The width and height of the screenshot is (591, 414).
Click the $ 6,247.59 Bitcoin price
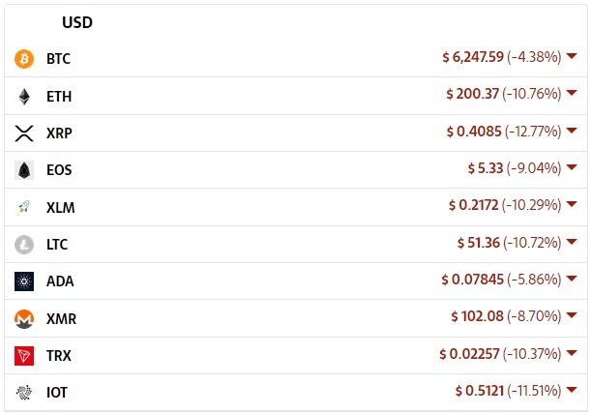coord(473,57)
